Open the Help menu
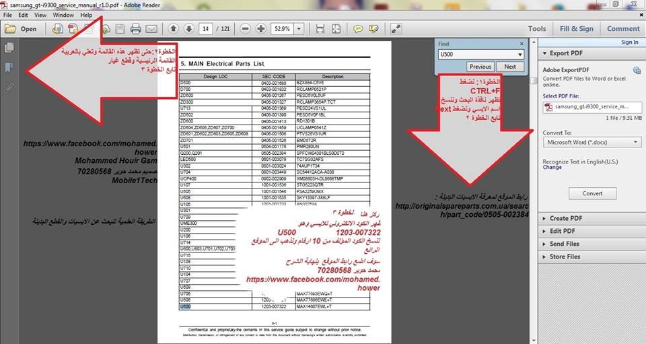 (x=86, y=15)
